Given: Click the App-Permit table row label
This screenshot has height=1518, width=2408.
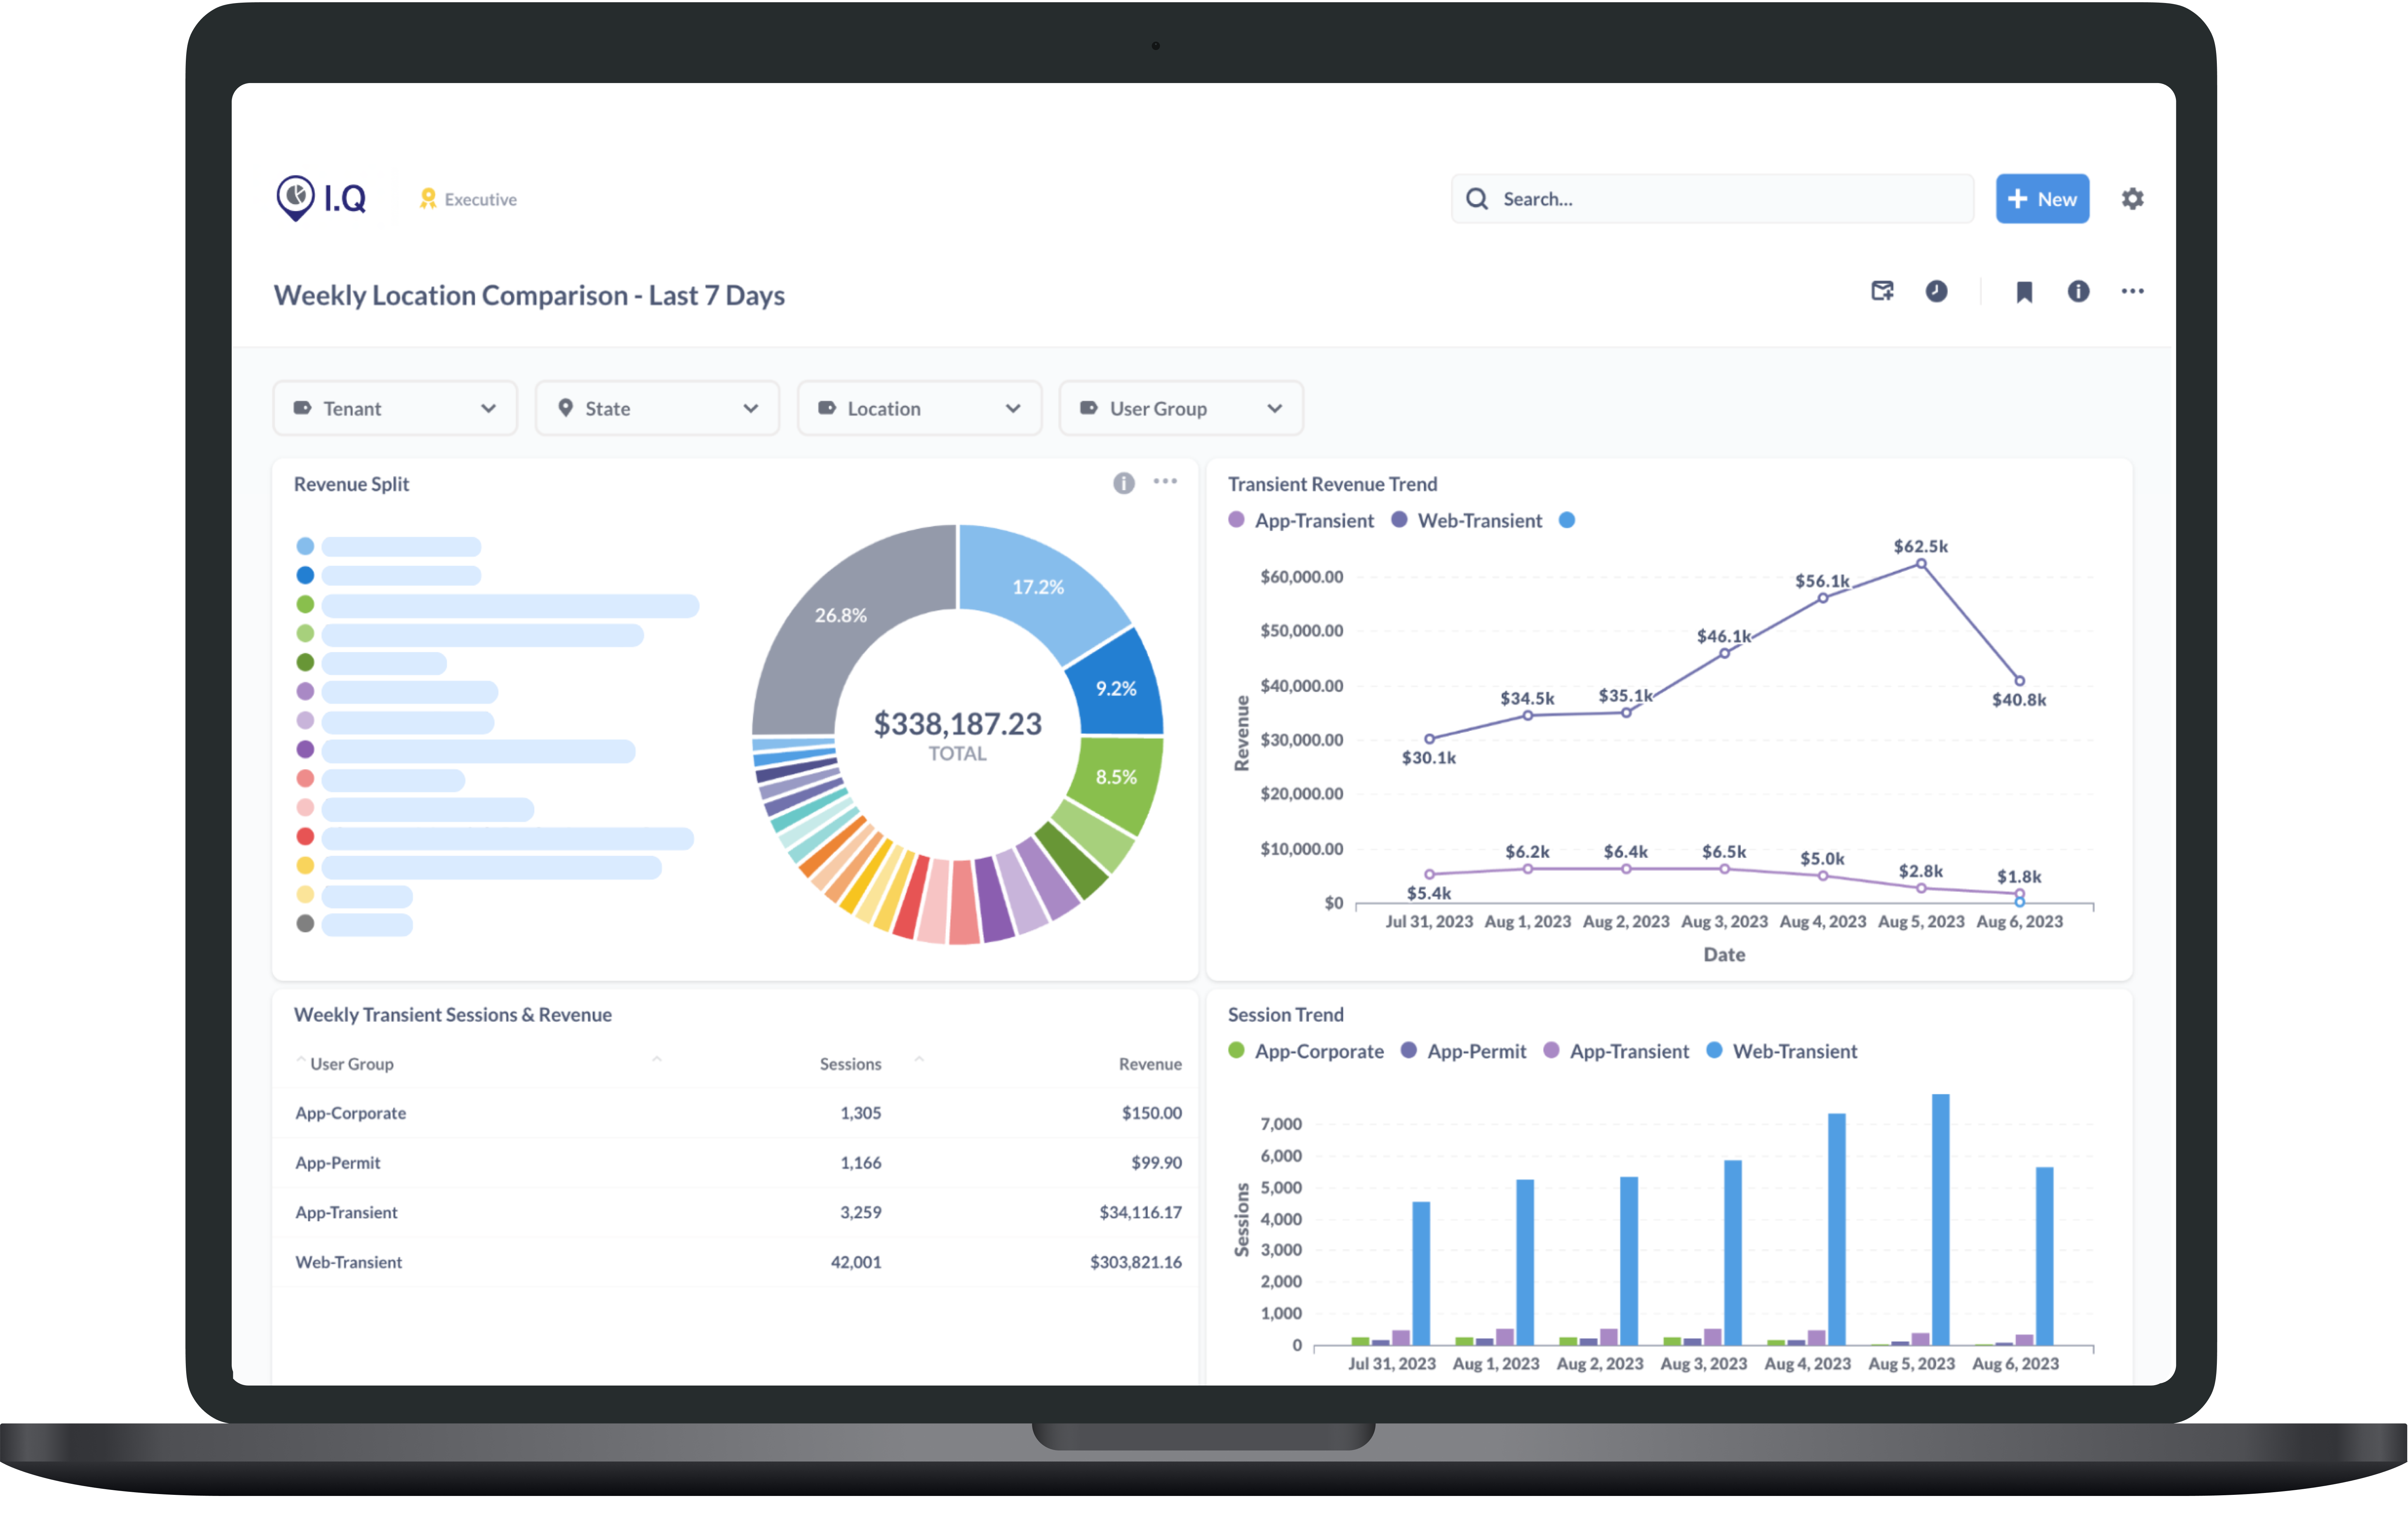Looking at the screenshot, I should (337, 1163).
